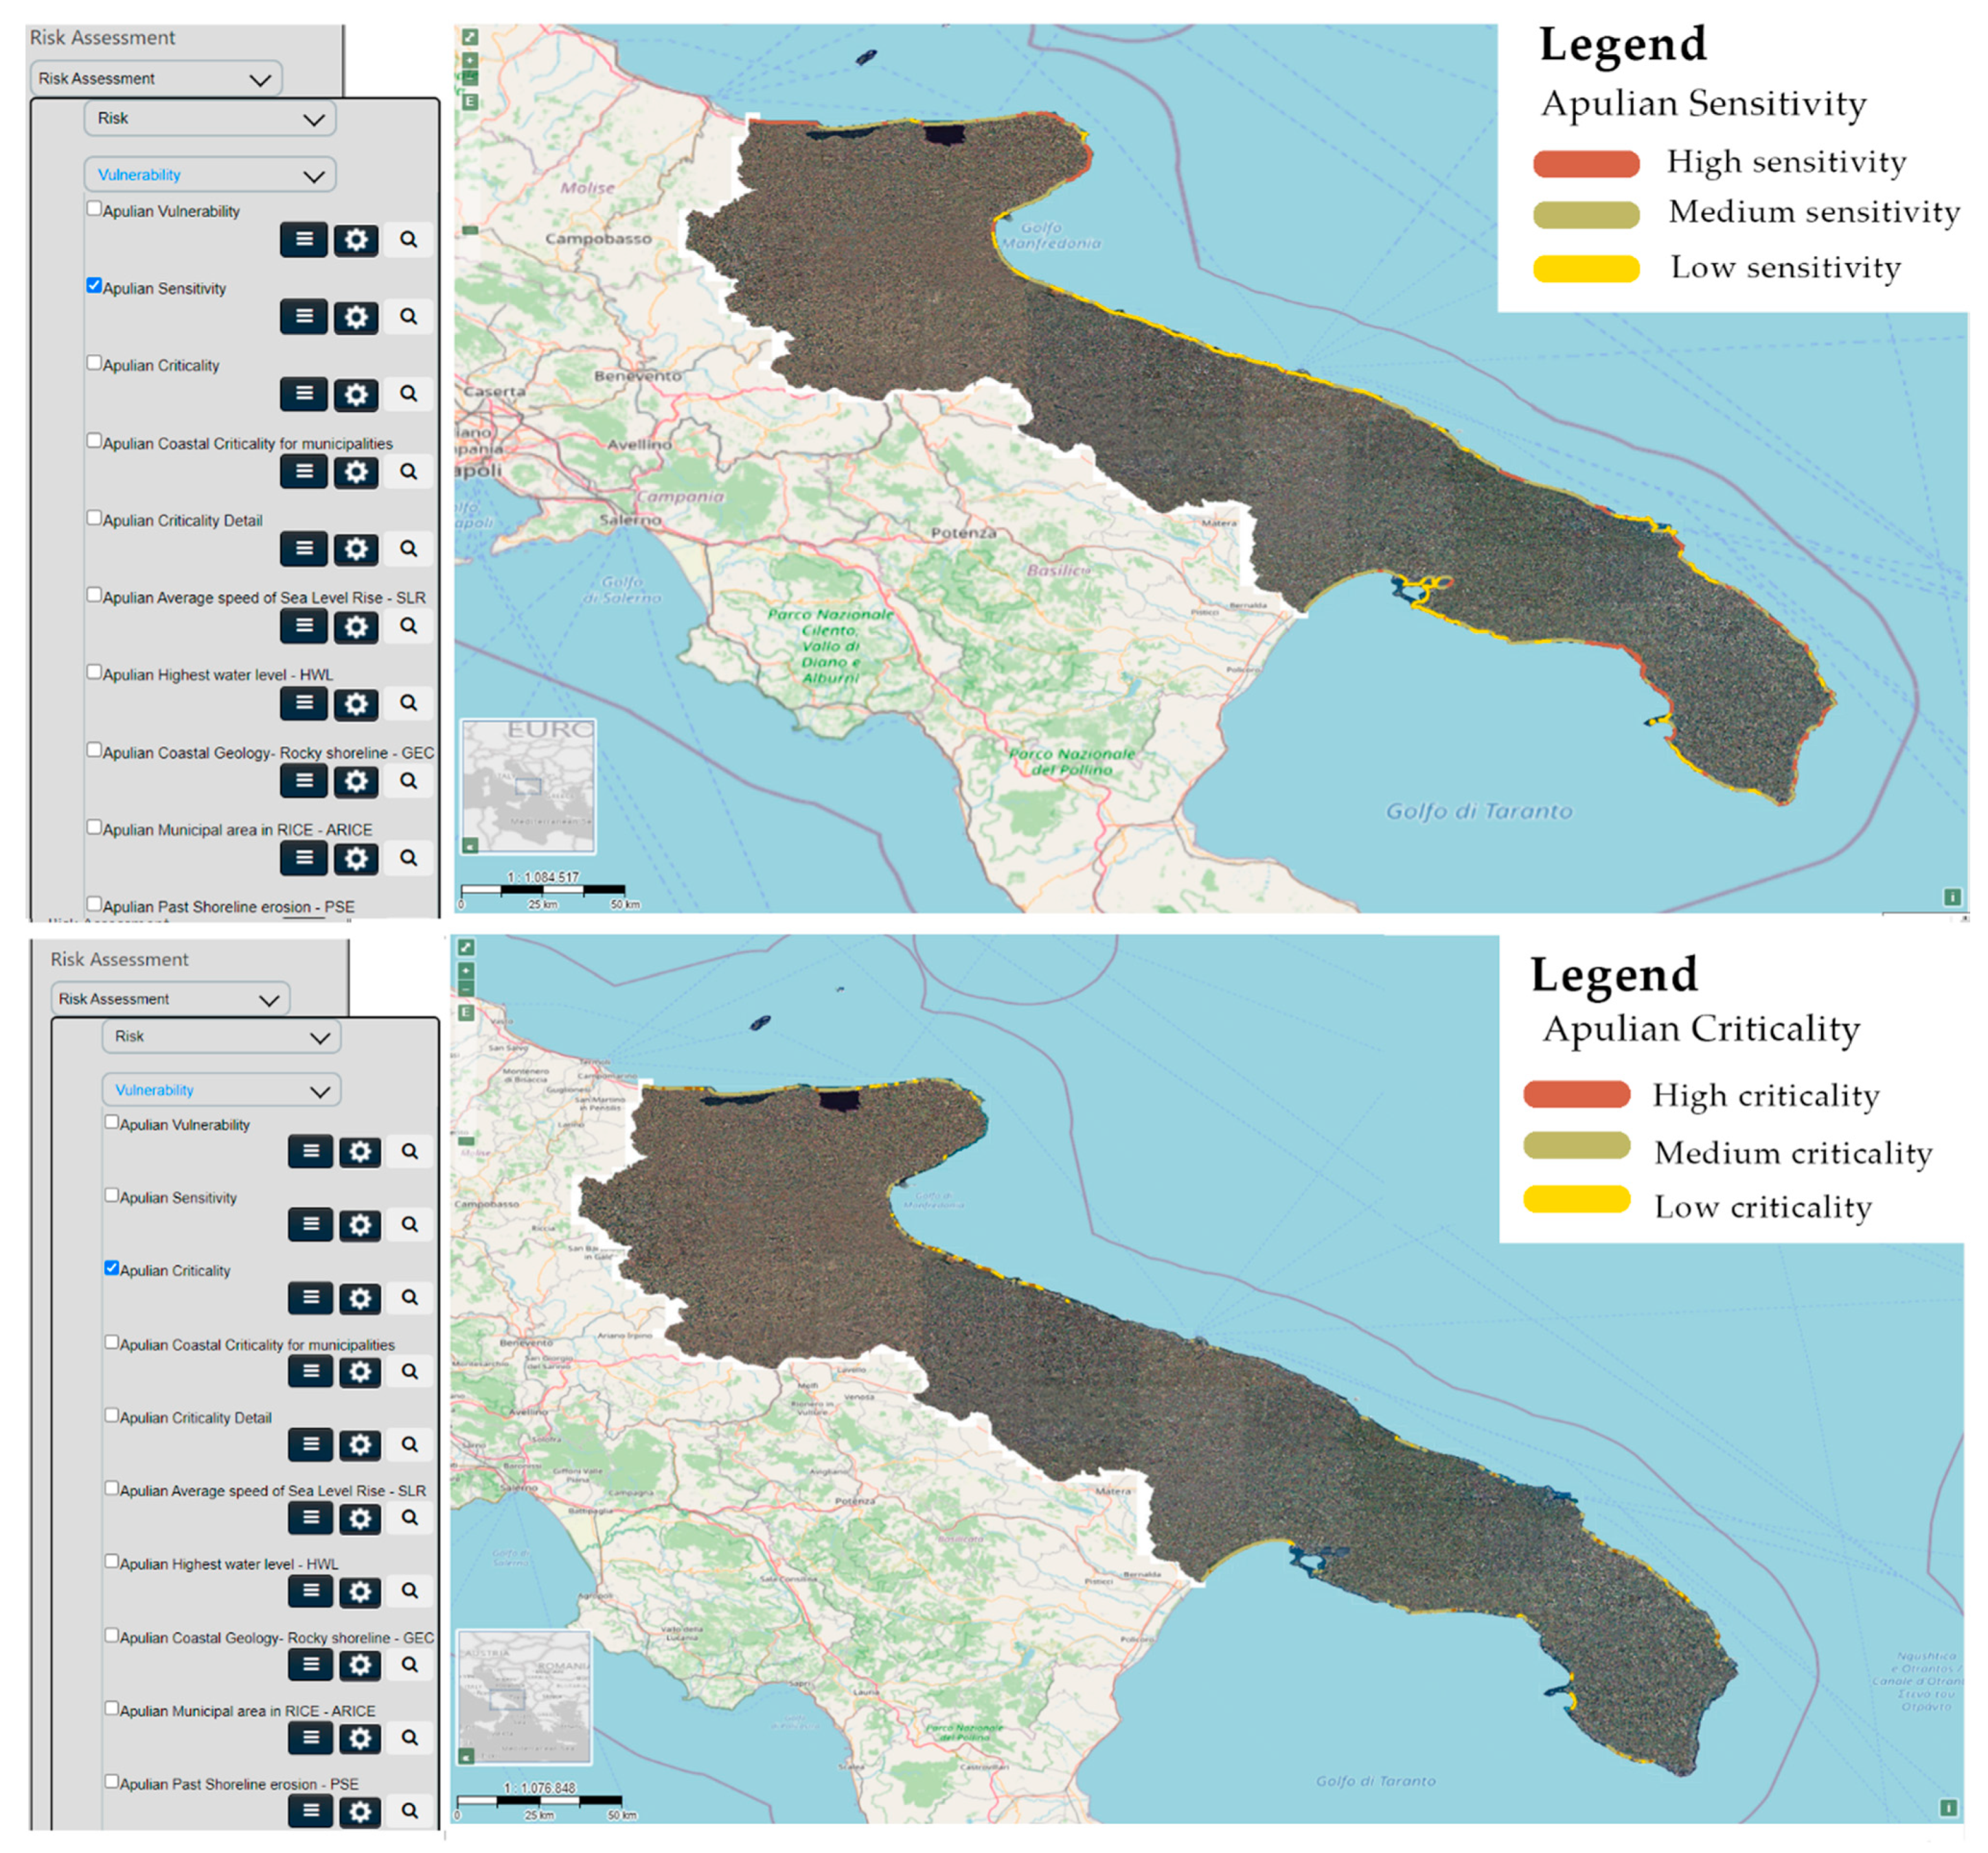Open gear settings beside checked Apulian Sensitivity layer
1988x1853 pixels.
[x=355, y=317]
